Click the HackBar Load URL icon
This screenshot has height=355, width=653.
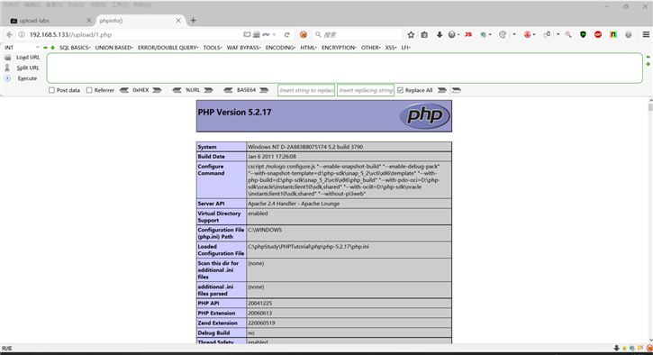7,57
